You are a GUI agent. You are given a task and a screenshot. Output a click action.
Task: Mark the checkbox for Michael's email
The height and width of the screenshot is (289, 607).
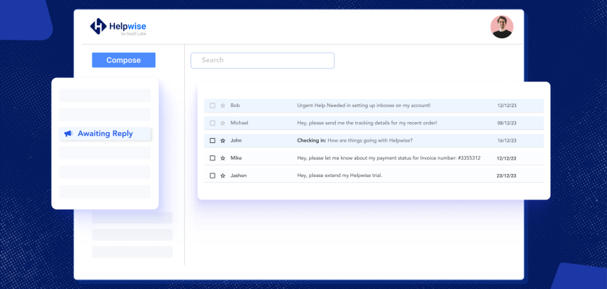click(212, 123)
